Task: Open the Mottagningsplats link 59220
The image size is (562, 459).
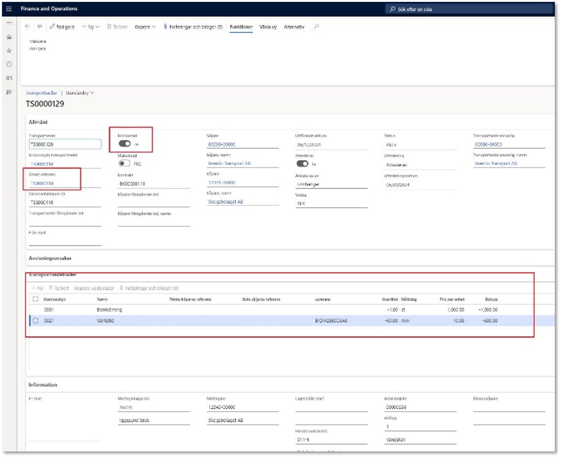Action: tap(126, 408)
